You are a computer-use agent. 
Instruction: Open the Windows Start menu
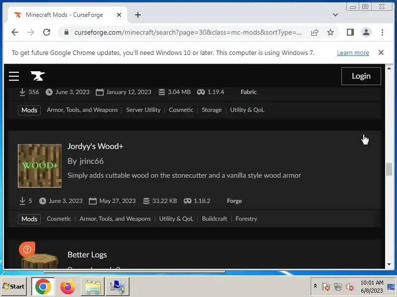(14, 287)
